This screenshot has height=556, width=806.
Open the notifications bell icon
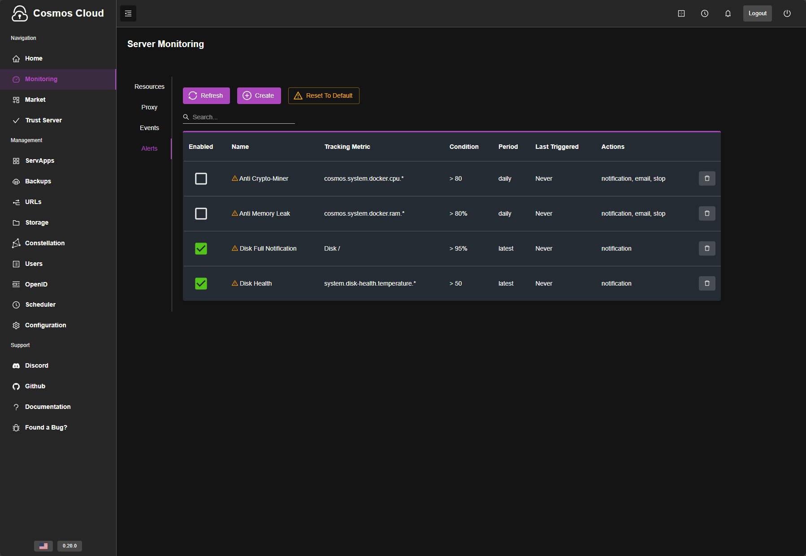[x=728, y=13]
